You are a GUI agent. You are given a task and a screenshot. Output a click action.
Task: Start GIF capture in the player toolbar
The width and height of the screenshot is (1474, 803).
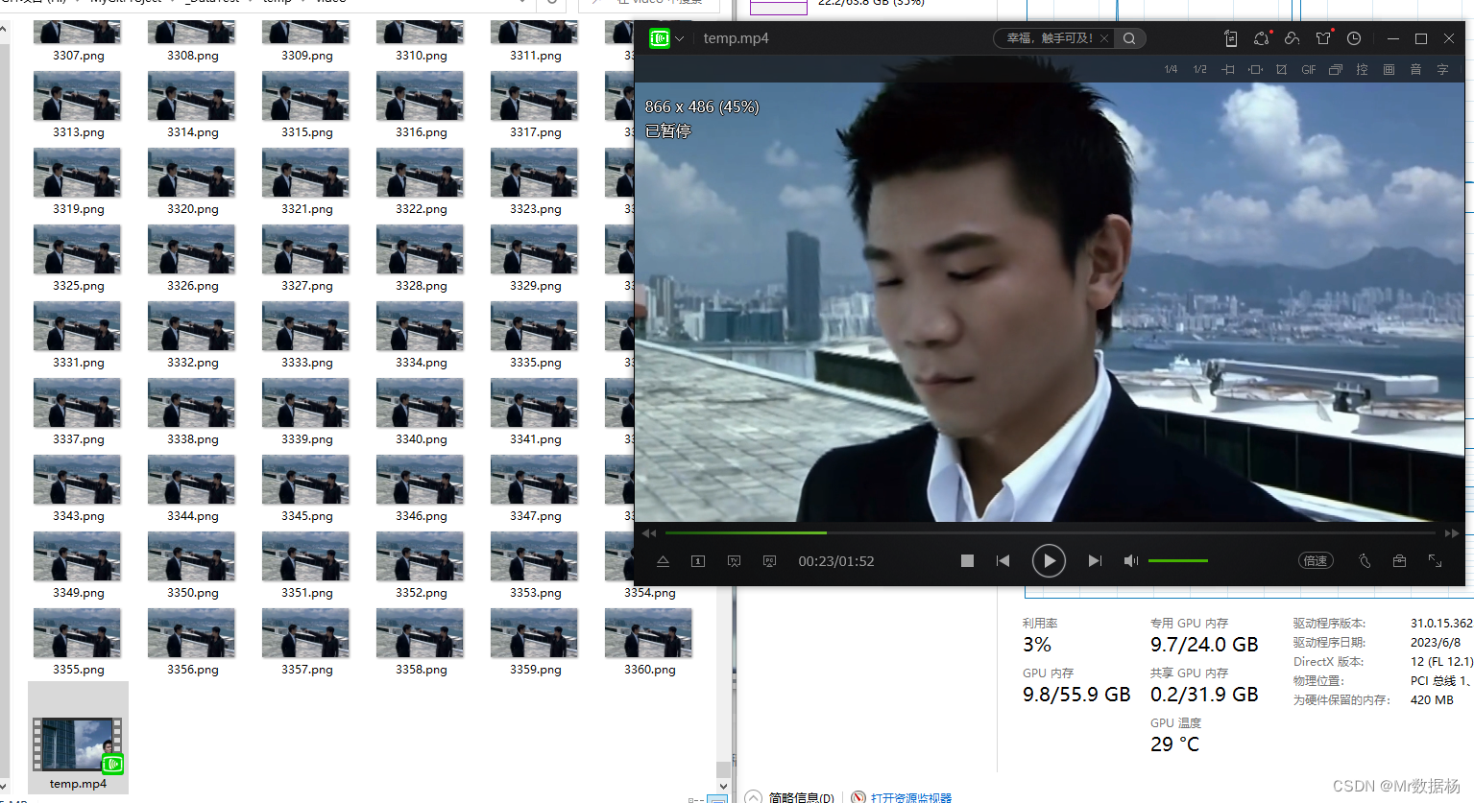pos(1309,69)
